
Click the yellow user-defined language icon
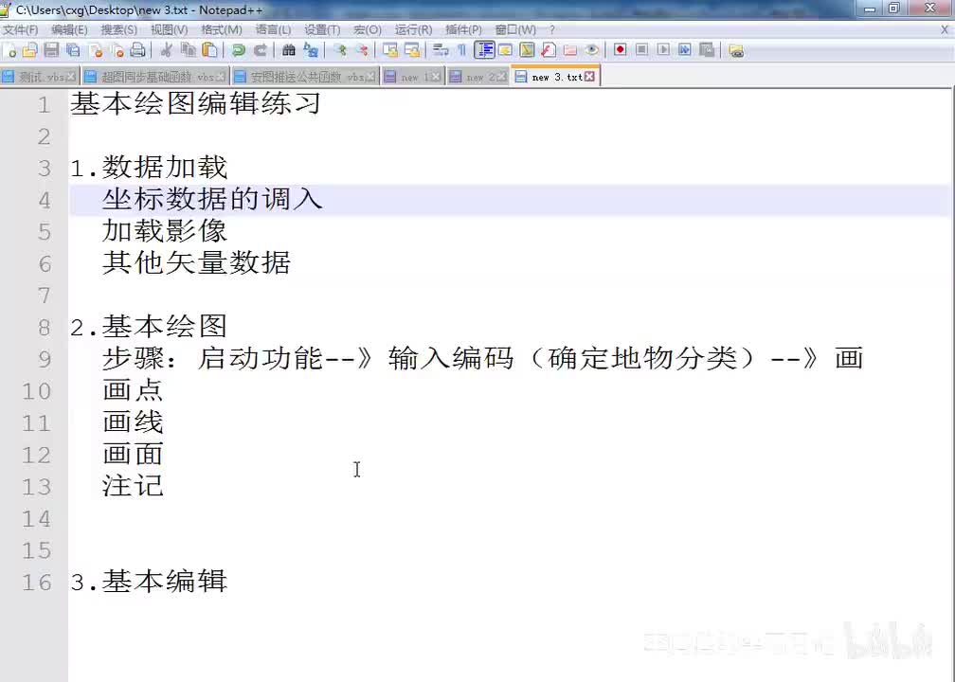[506, 50]
